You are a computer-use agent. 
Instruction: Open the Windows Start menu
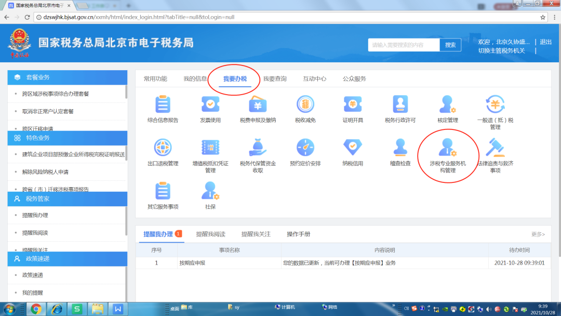pyautogui.click(x=10, y=309)
